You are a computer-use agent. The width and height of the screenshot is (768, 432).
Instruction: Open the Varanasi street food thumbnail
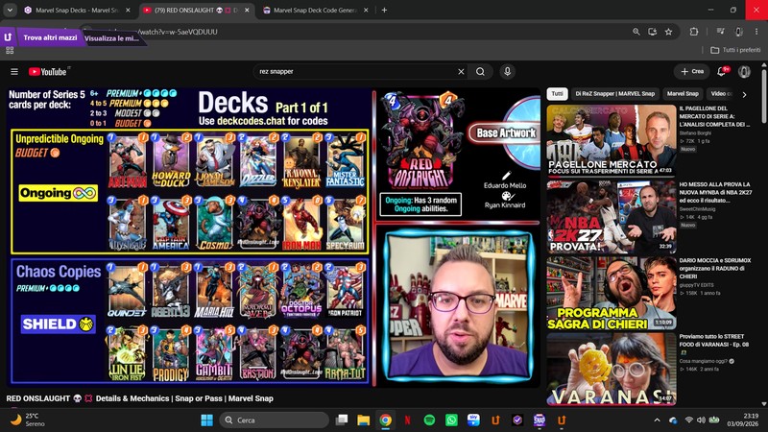[x=612, y=370]
